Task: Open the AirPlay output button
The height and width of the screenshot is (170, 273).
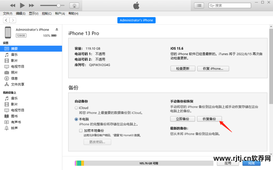Action: [74, 6]
